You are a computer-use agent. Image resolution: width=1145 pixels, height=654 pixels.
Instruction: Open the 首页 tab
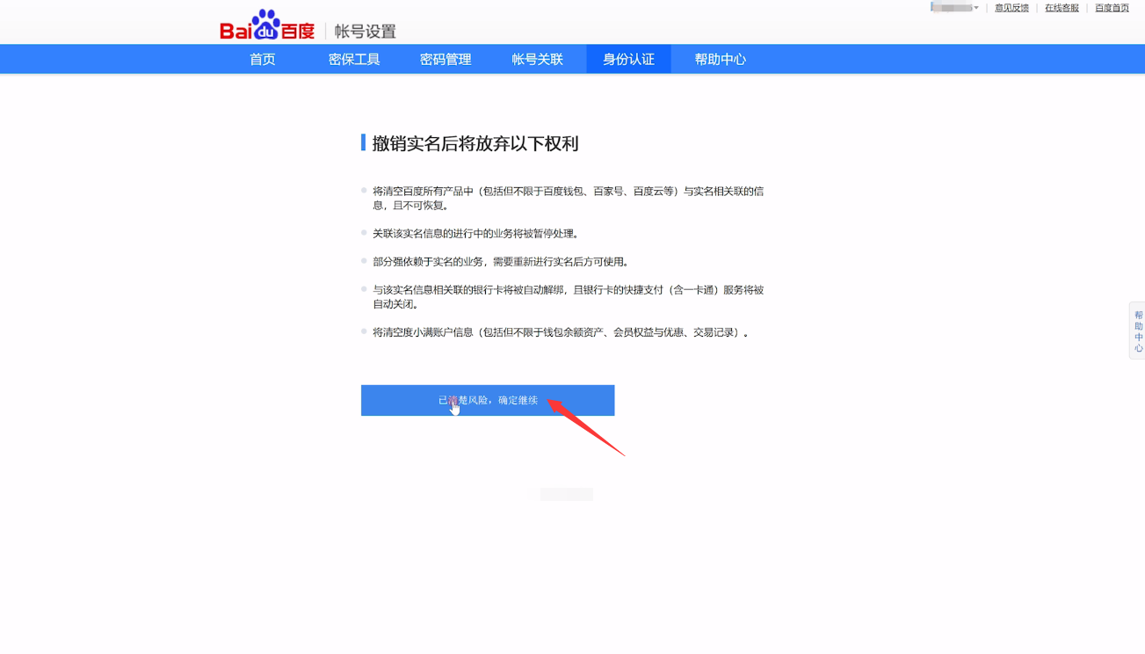pyautogui.click(x=263, y=59)
